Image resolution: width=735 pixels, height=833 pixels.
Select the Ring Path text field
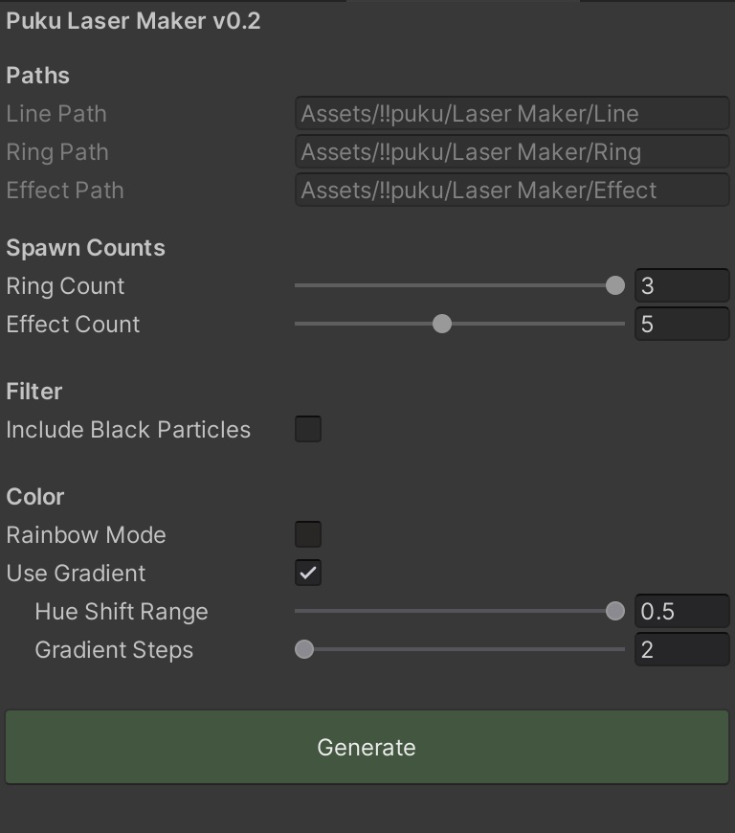[512, 151]
